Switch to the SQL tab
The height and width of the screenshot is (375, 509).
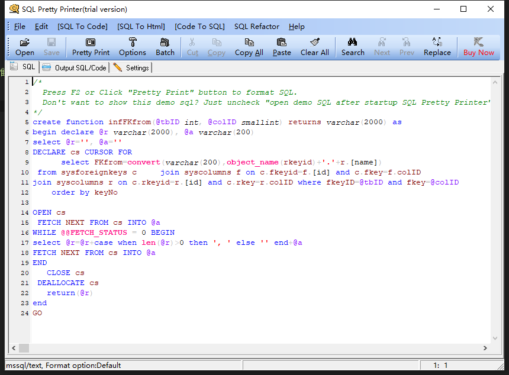click(x=22, y=67)
